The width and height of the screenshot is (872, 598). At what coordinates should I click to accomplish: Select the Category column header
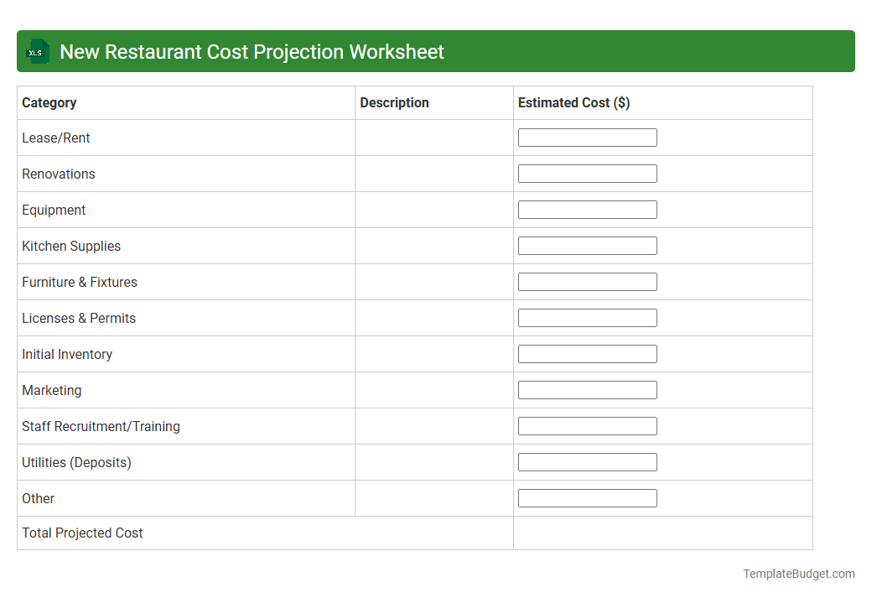pos(49,102)
